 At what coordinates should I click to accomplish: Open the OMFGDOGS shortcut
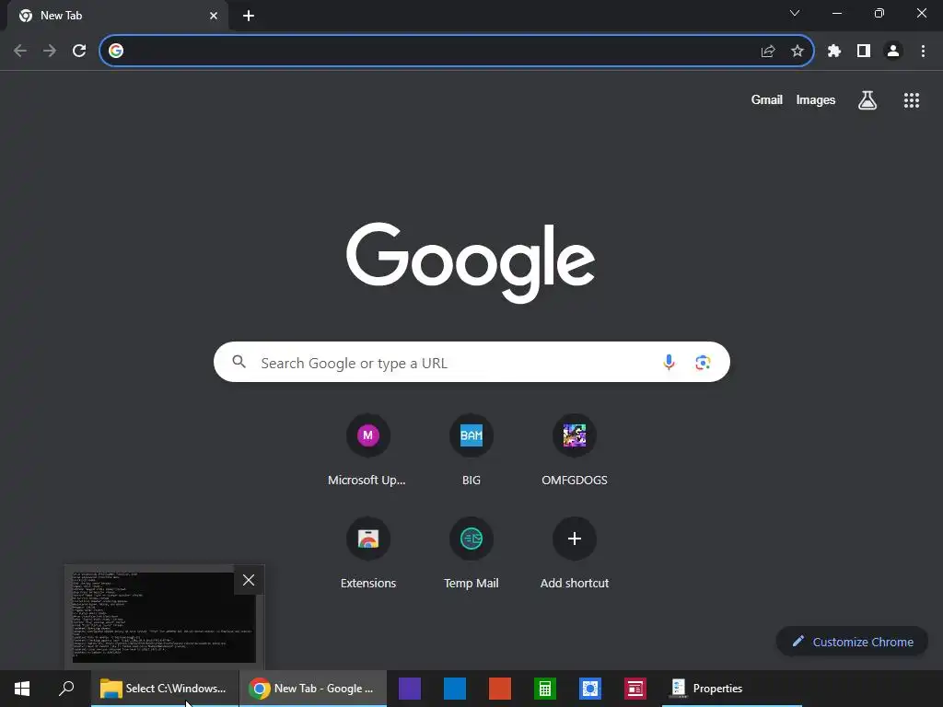click(x=575, y=449)
